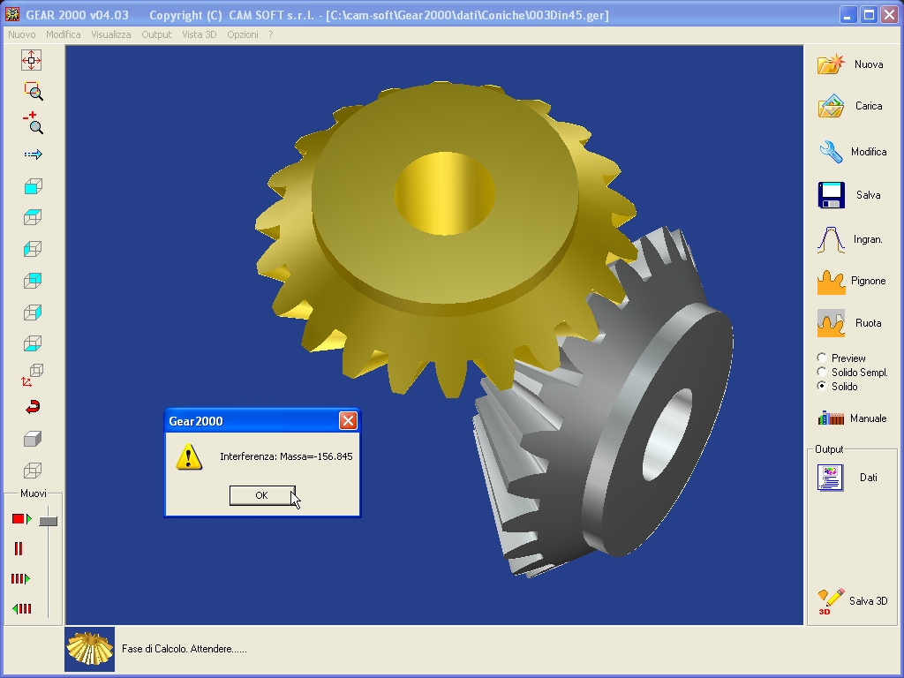Open the Opzioni menu
The image size is (904, 678).
243,34
